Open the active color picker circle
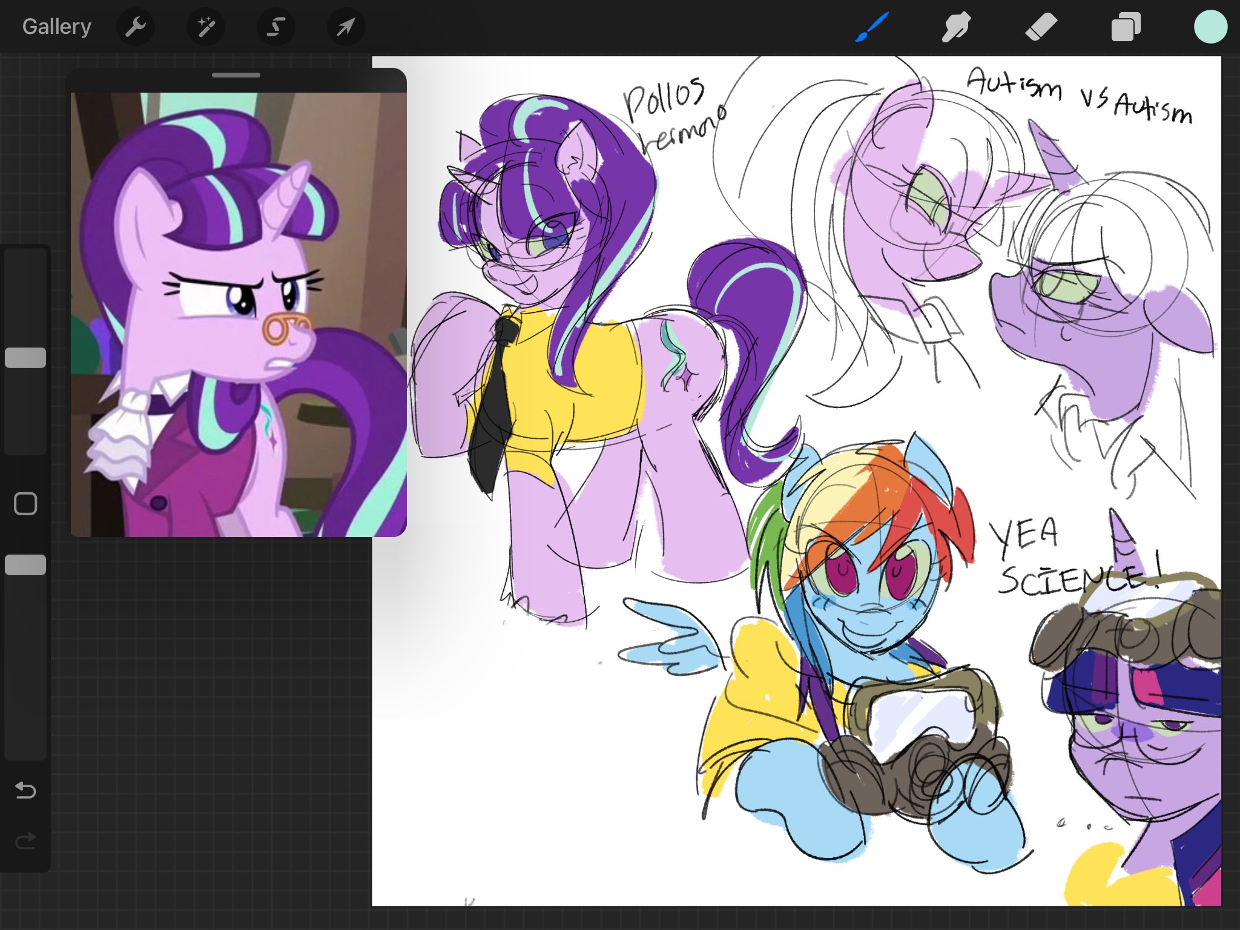 pos(1210,27)
